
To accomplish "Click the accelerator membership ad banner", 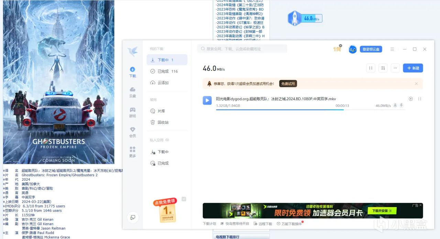I will click(313, 211).
